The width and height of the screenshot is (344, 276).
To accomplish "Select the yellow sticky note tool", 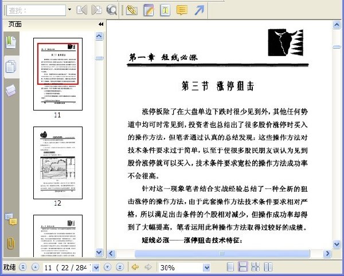I will point(182,10).
